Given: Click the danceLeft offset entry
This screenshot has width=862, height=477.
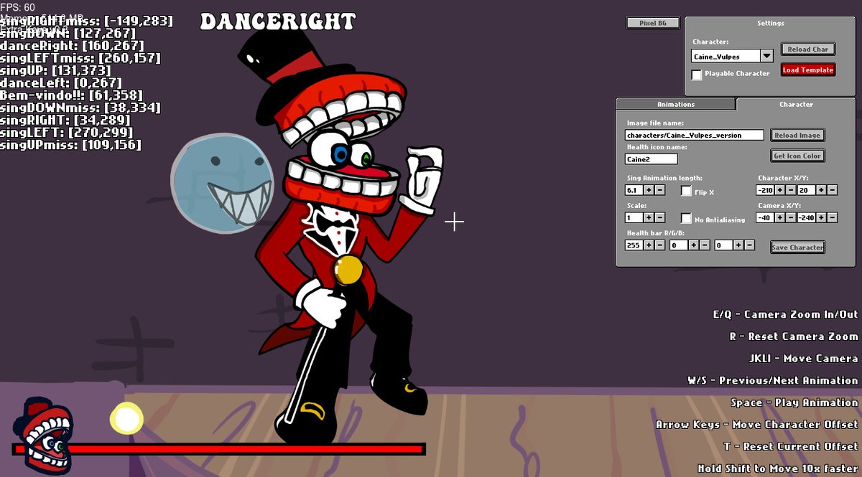Looking at the screenshot, I should 62,82.
